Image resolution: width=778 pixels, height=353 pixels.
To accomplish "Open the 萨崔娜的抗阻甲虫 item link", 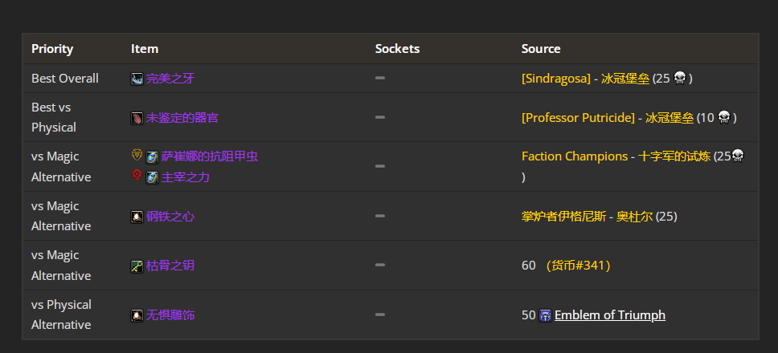I will click(209, 157).
